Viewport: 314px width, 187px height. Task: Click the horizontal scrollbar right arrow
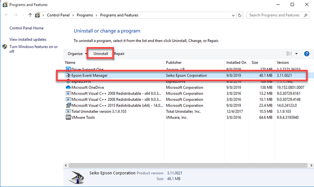click(x=311, y=166)
